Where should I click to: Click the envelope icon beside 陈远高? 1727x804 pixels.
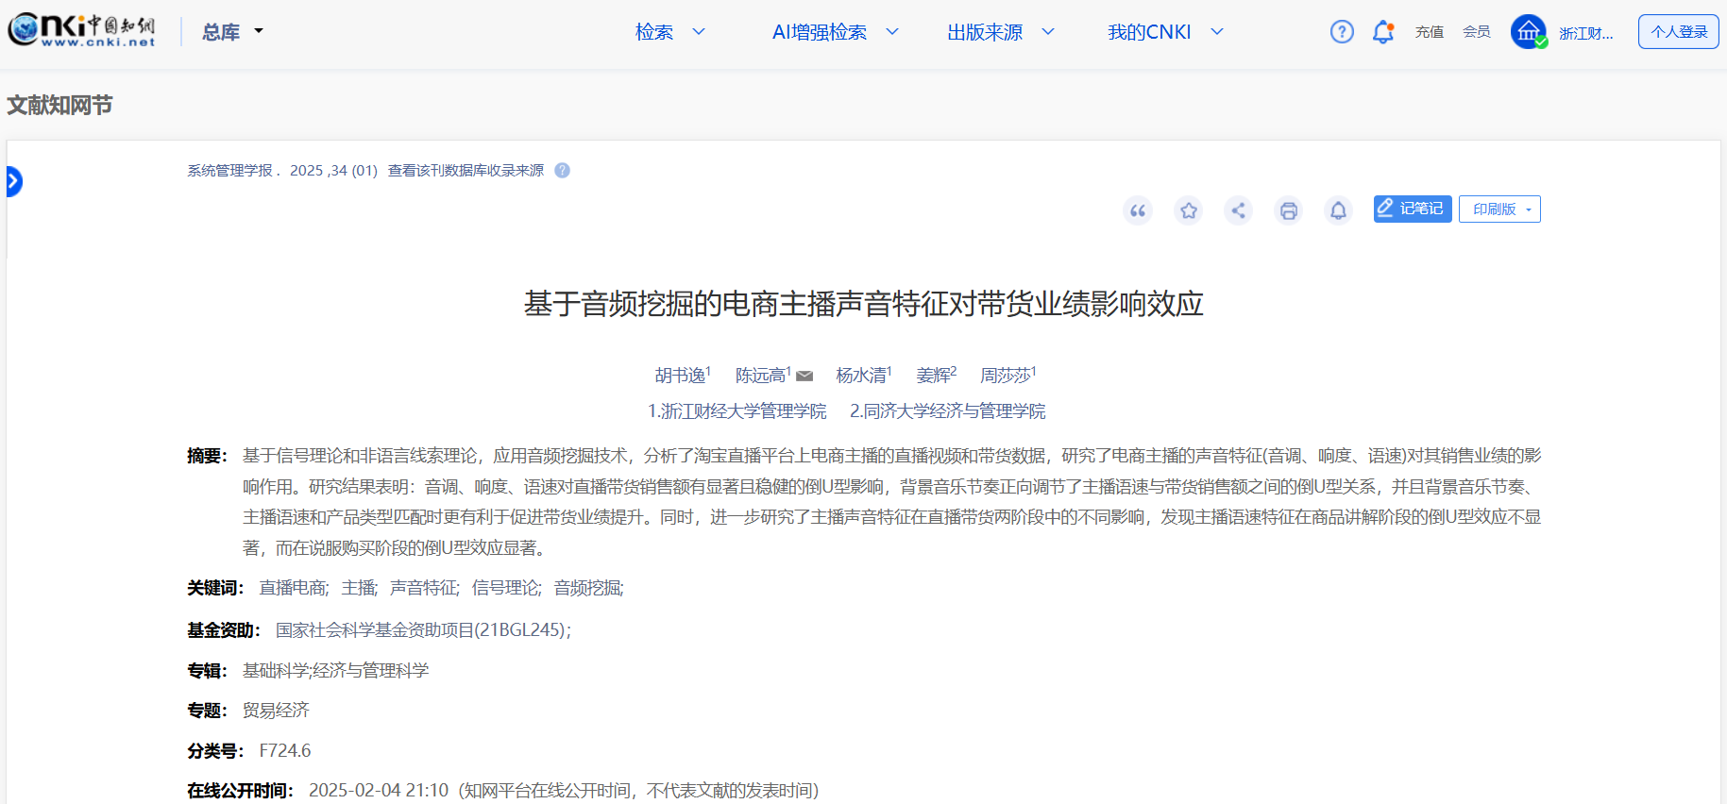coord(804,377)
